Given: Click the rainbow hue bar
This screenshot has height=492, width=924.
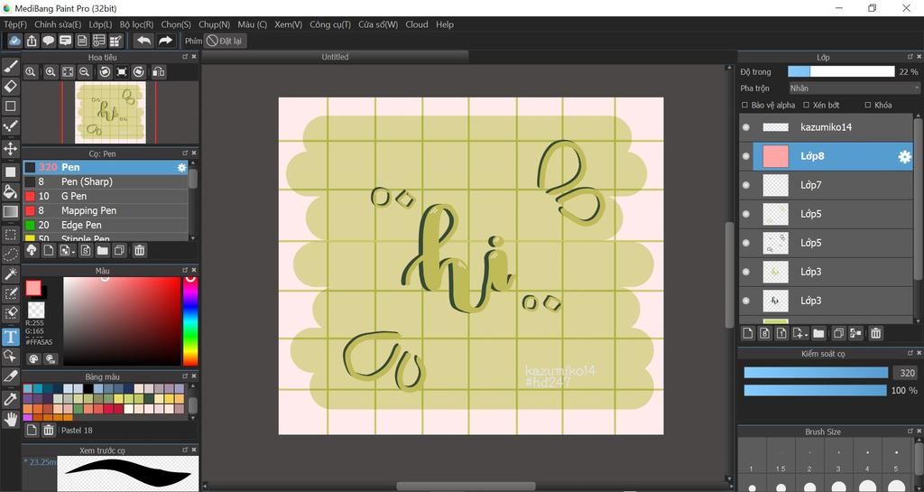Looking at the screenshot, I should tap(189, 321).
